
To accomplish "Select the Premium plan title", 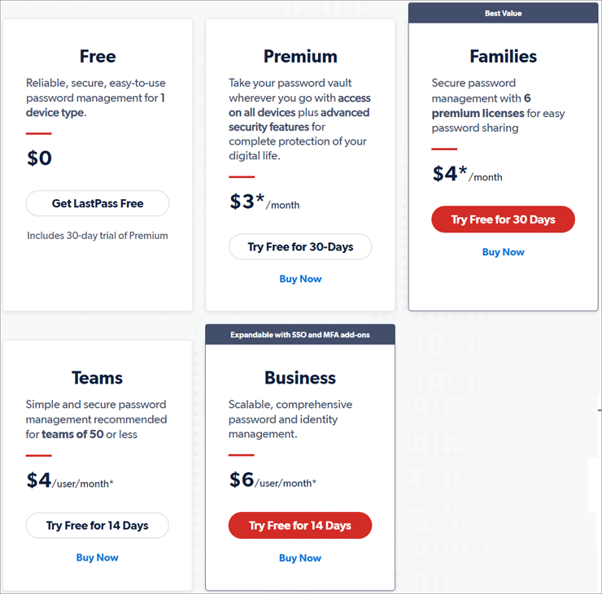I will 300,56.
